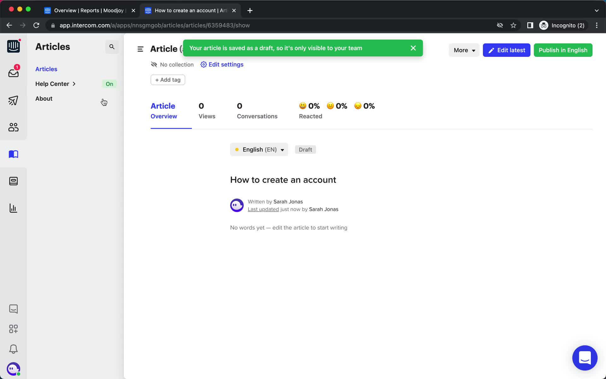
Task: Open Edit settings for the article
Action: 222,64
